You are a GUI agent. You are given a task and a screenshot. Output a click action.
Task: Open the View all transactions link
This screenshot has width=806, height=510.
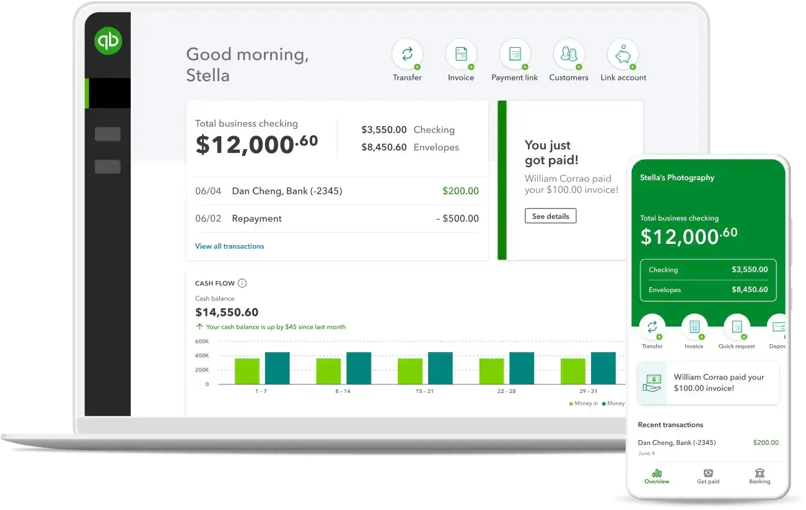[229, 246]
